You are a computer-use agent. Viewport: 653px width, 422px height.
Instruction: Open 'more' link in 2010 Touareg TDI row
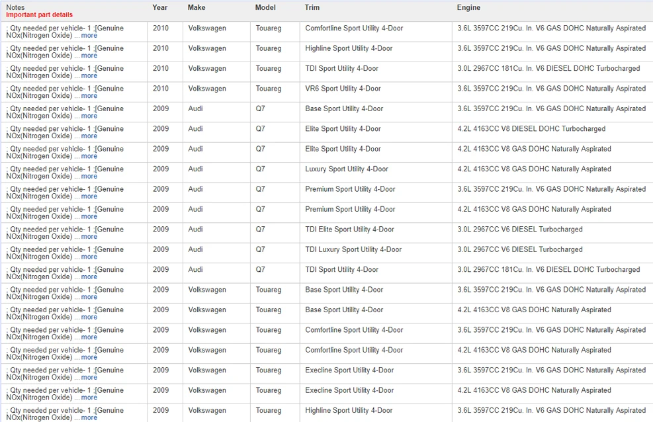click(x=89, y=76)
